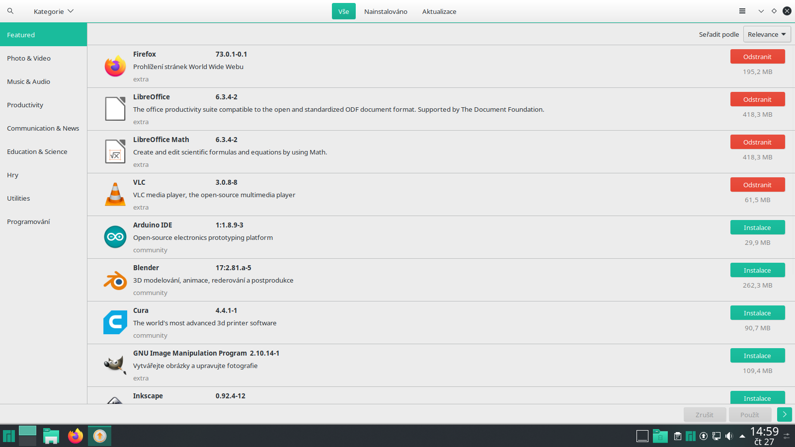Click the LibreOffice Math formula icon
Screen dimensions: 795x447
[115, 151]
